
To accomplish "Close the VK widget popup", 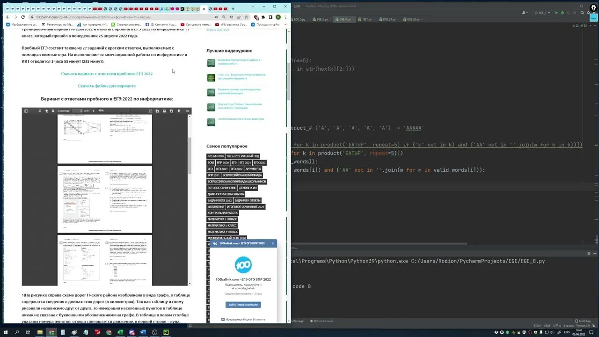I will pos(273,243).
